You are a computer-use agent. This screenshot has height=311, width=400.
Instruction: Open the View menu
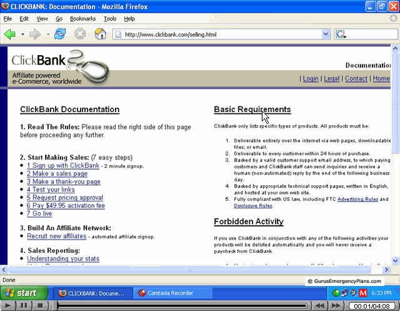coord(42,19)
